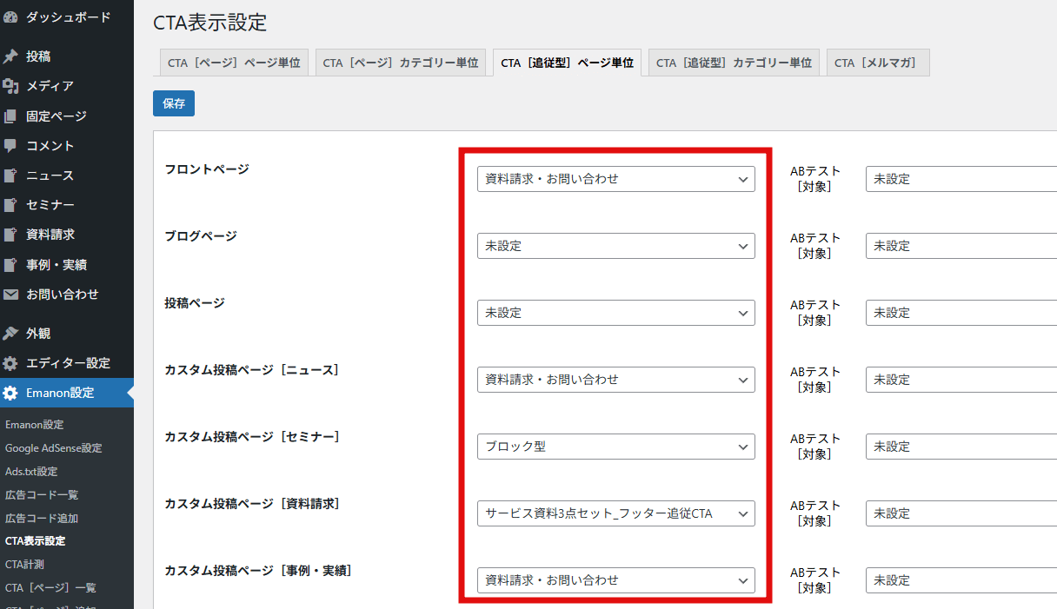This screenshot has width=1057, height=609.
Task: Click the 固定ページ page icon
Action: tap(13, 116)
